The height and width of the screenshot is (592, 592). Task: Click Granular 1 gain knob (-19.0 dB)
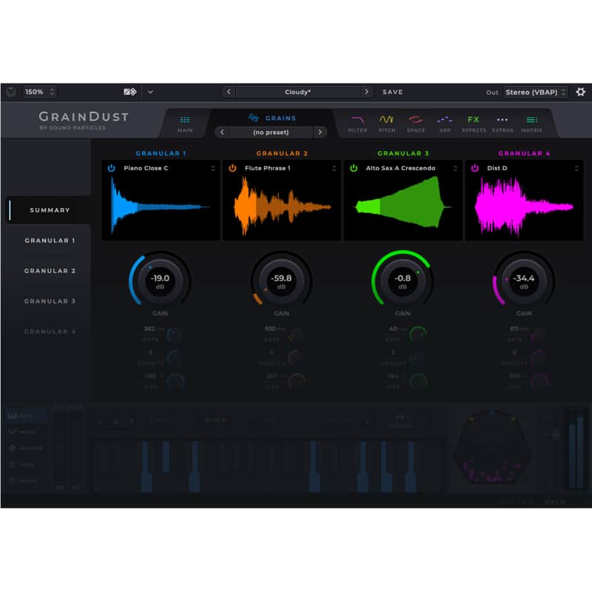click(x=160, y=280)
